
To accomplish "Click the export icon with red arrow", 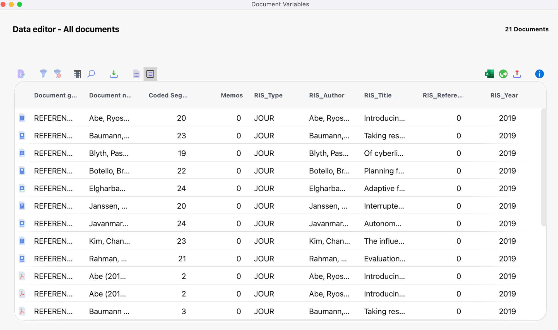I will (517, 74).
